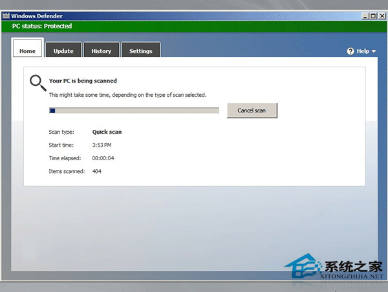The image size is (388, 292).
Task: Click the Help question mark icon
Action: (350, 51)
